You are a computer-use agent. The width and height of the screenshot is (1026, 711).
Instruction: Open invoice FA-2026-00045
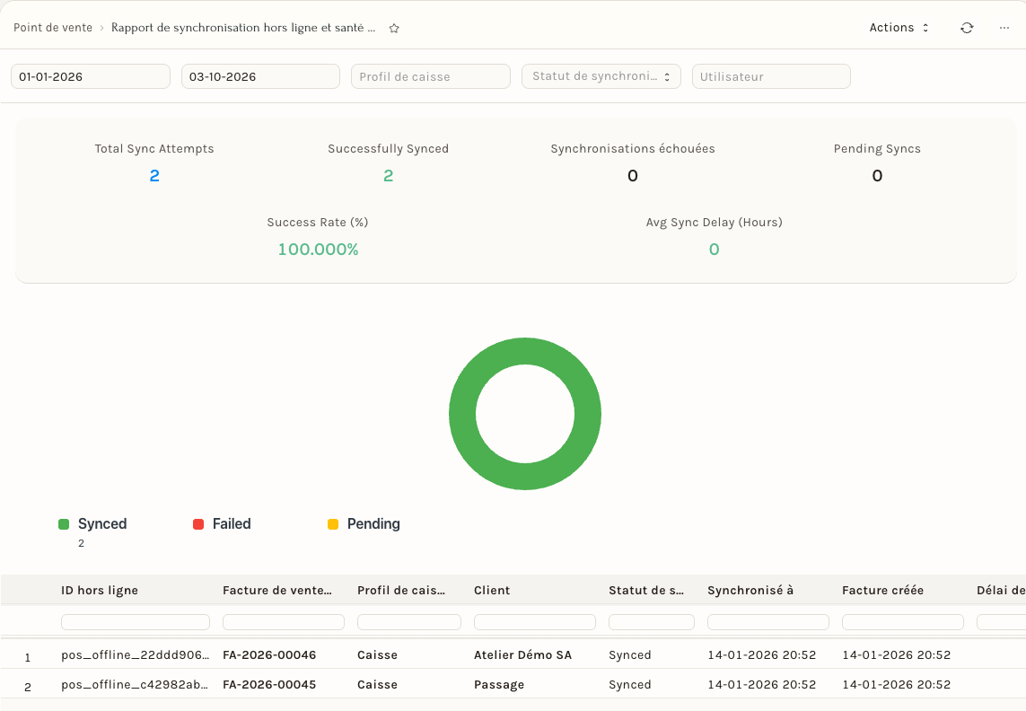[x=269, y=684]
